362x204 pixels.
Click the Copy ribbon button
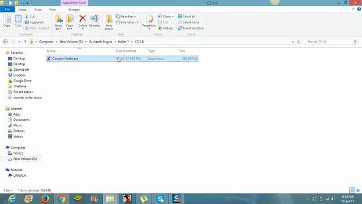(x=7, y=21)
